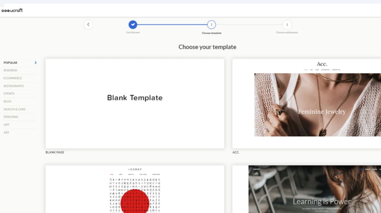This screenshot has height=213, width=381.
Task: Click the step 2 Choose template circle
Action: [211, 24]
